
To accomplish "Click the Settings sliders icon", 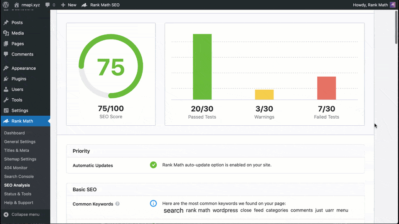I will (6, 110).
